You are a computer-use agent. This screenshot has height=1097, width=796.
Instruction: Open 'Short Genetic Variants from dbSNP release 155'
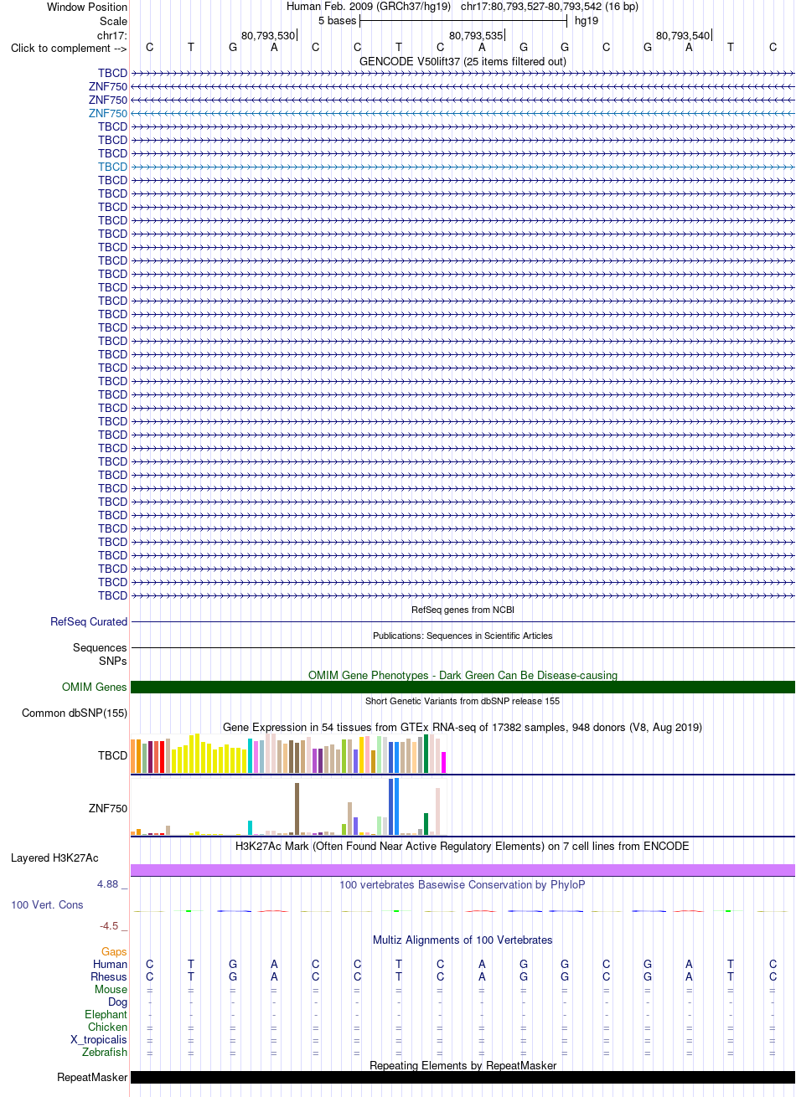463,701
